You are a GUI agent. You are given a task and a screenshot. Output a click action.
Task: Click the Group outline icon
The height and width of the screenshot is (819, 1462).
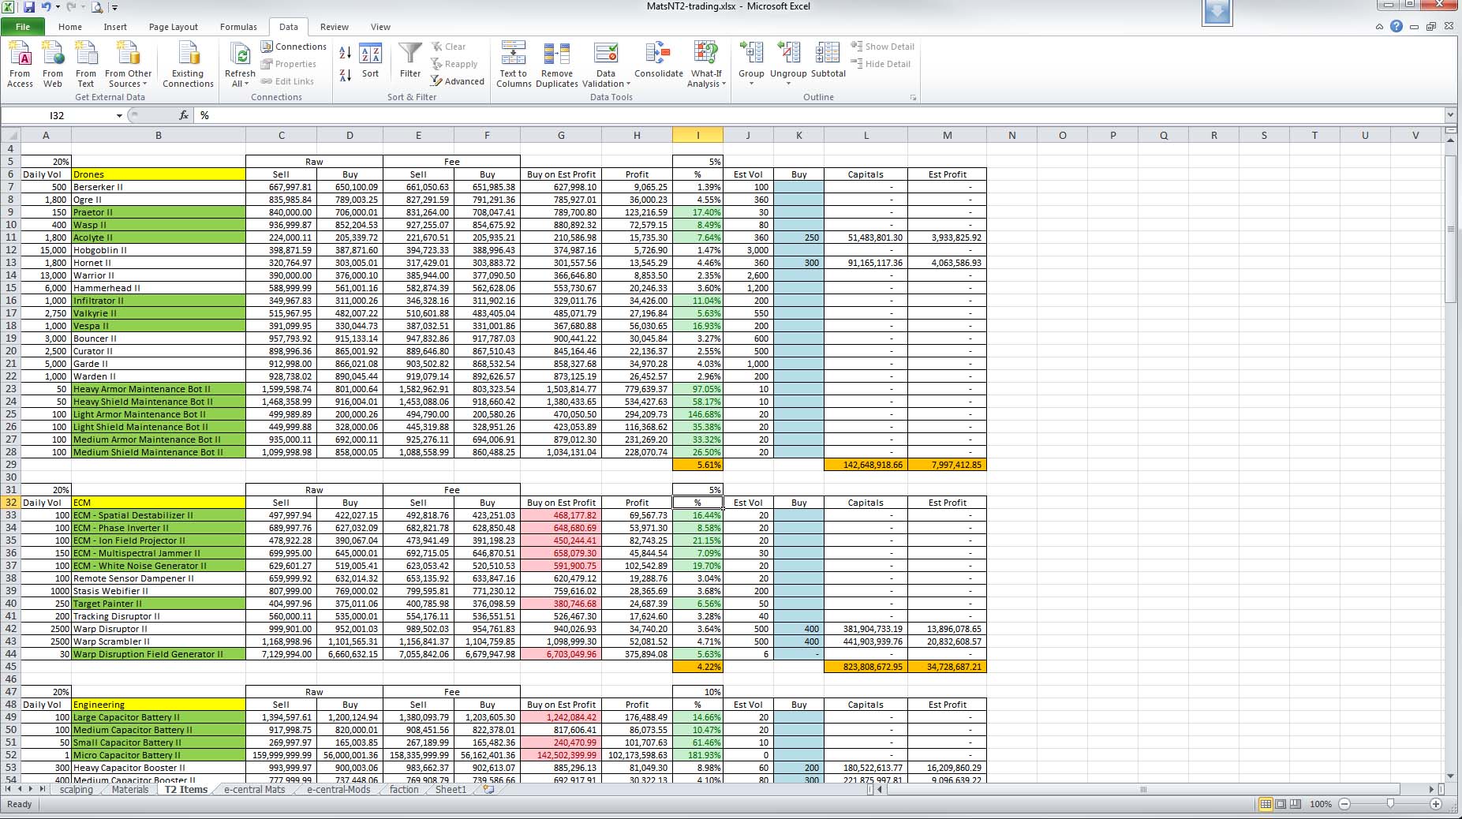click(x=751, y=53)
